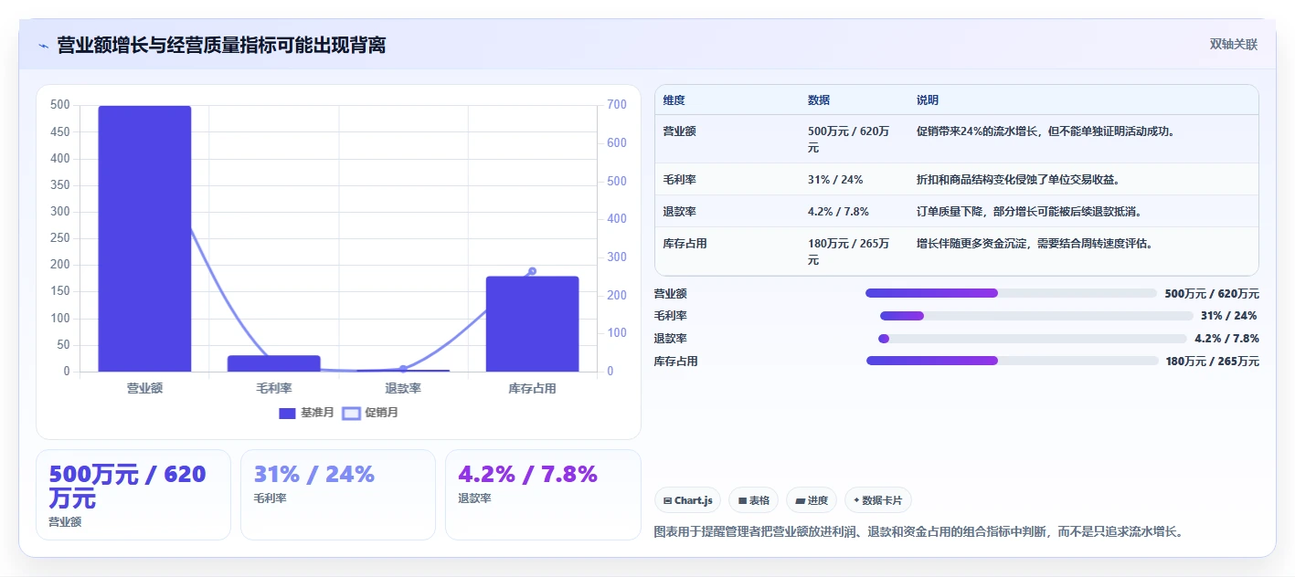Click the 毛利率 progress bar
Screen dimensions: 1295x577
(x=1036, y=316)
